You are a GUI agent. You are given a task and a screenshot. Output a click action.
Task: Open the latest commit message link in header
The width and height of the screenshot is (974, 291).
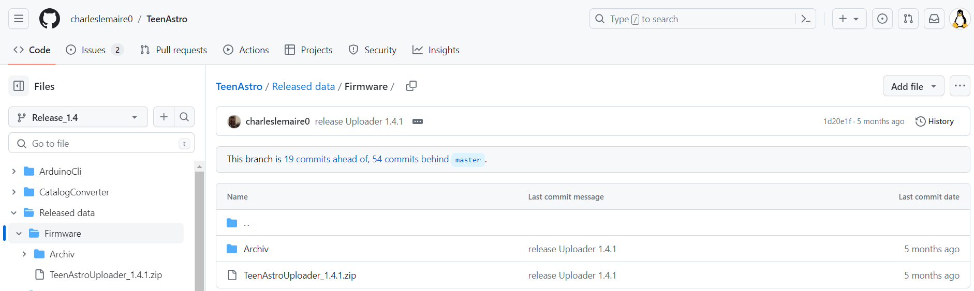[x=359, y=121]
